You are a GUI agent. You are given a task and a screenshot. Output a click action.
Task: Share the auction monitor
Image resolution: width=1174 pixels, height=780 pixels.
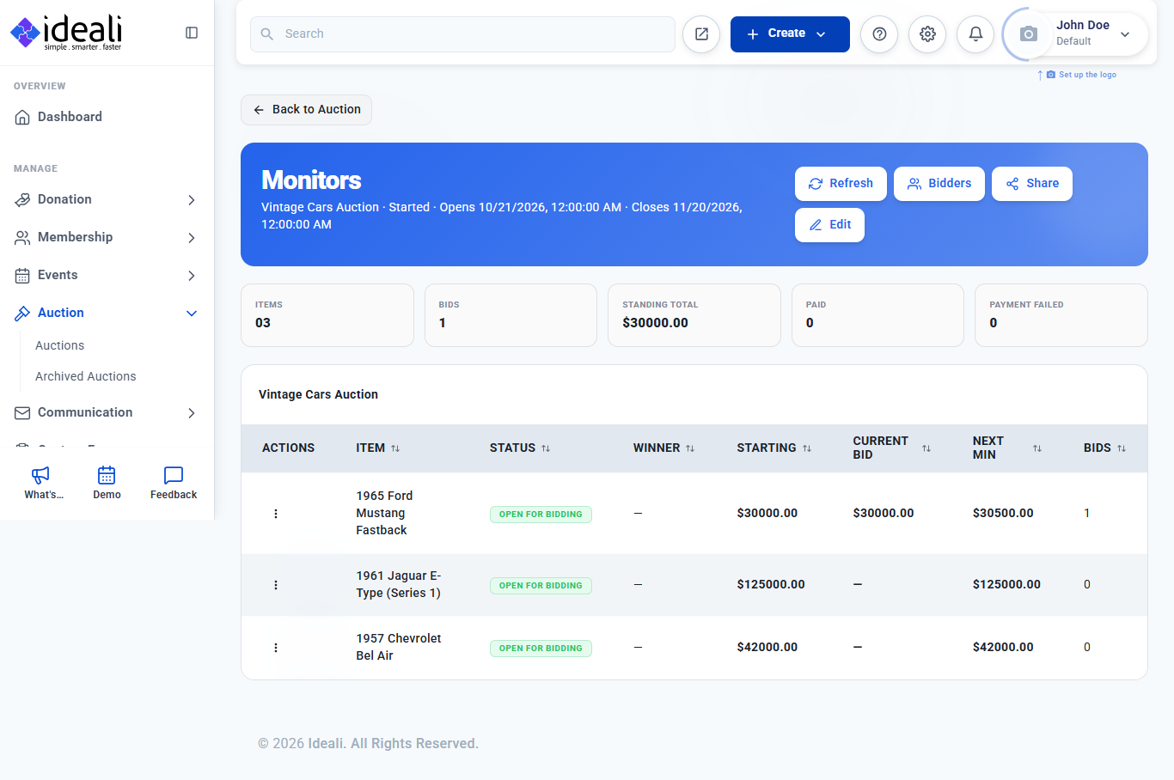[x=1032, y=184]
